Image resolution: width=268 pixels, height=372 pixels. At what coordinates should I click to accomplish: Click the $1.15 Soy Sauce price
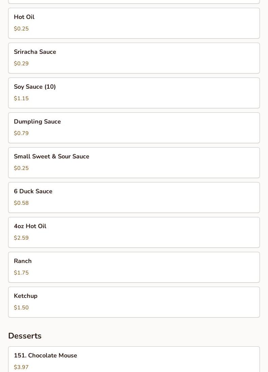21,99
